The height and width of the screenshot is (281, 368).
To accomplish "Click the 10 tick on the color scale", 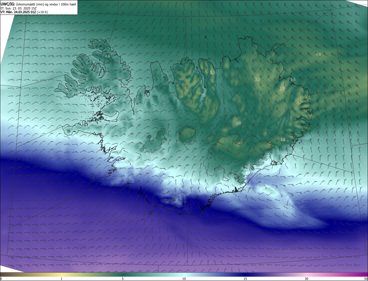I will [x=184, y=279].
